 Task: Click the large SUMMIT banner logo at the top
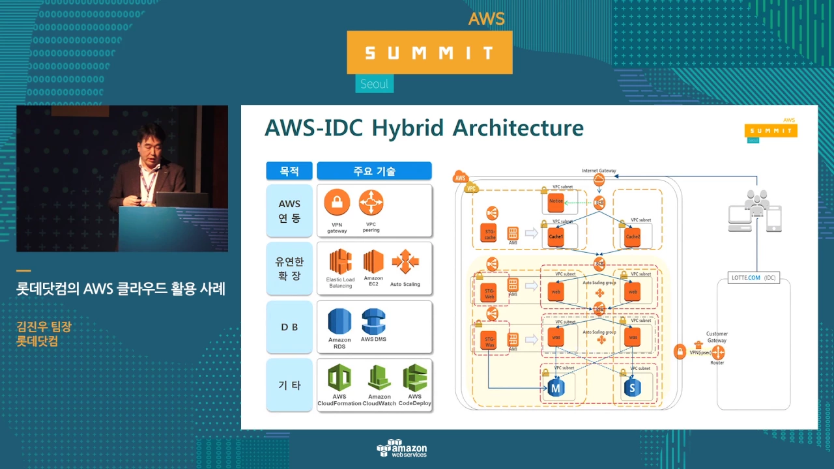[430, 52]
